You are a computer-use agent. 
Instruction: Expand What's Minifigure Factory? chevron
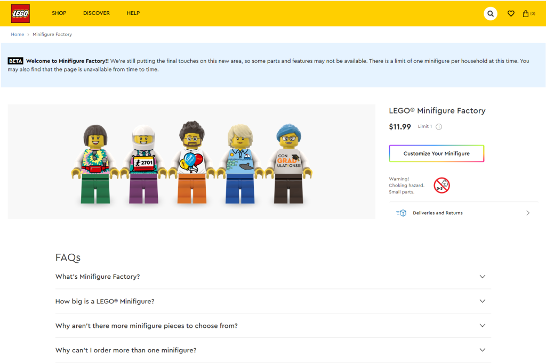click(x=482, y=277)
